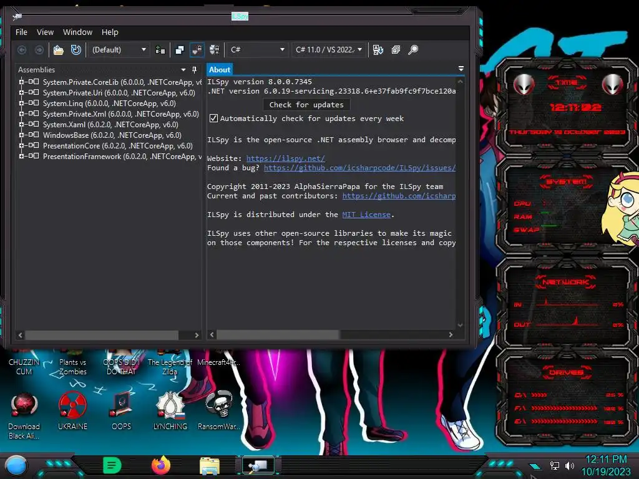639x479 pixels.
Task: Click the Download Black Ali... desktop icon
Action: (x=24, y=415)
